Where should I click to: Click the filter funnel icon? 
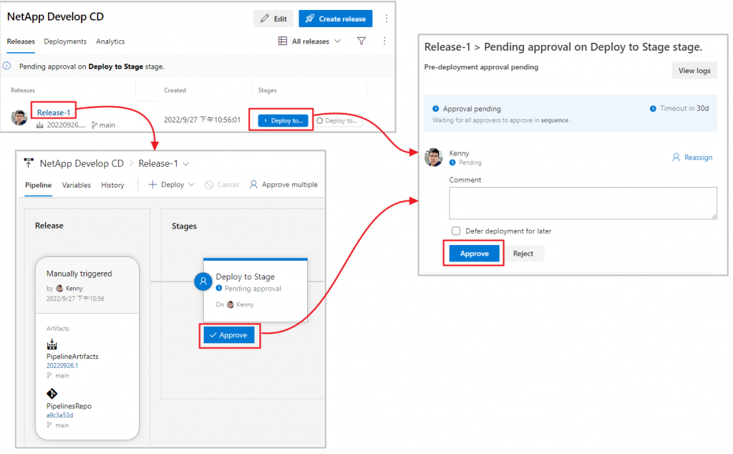[361, 41]
